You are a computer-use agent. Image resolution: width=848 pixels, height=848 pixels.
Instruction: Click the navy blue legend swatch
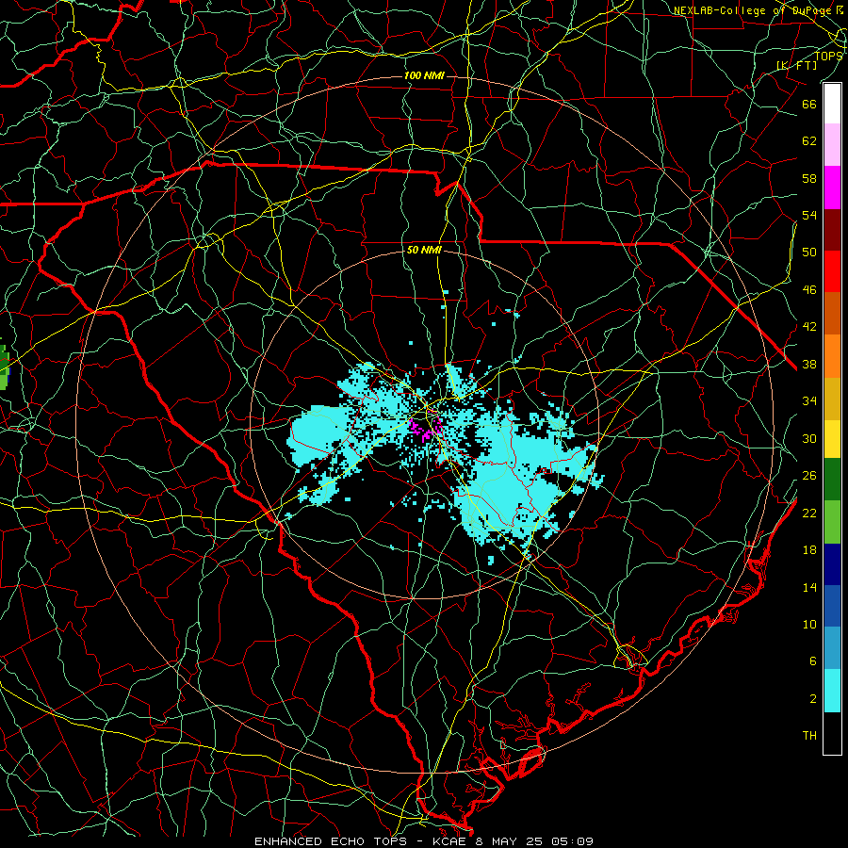click(x=832, y=564)
